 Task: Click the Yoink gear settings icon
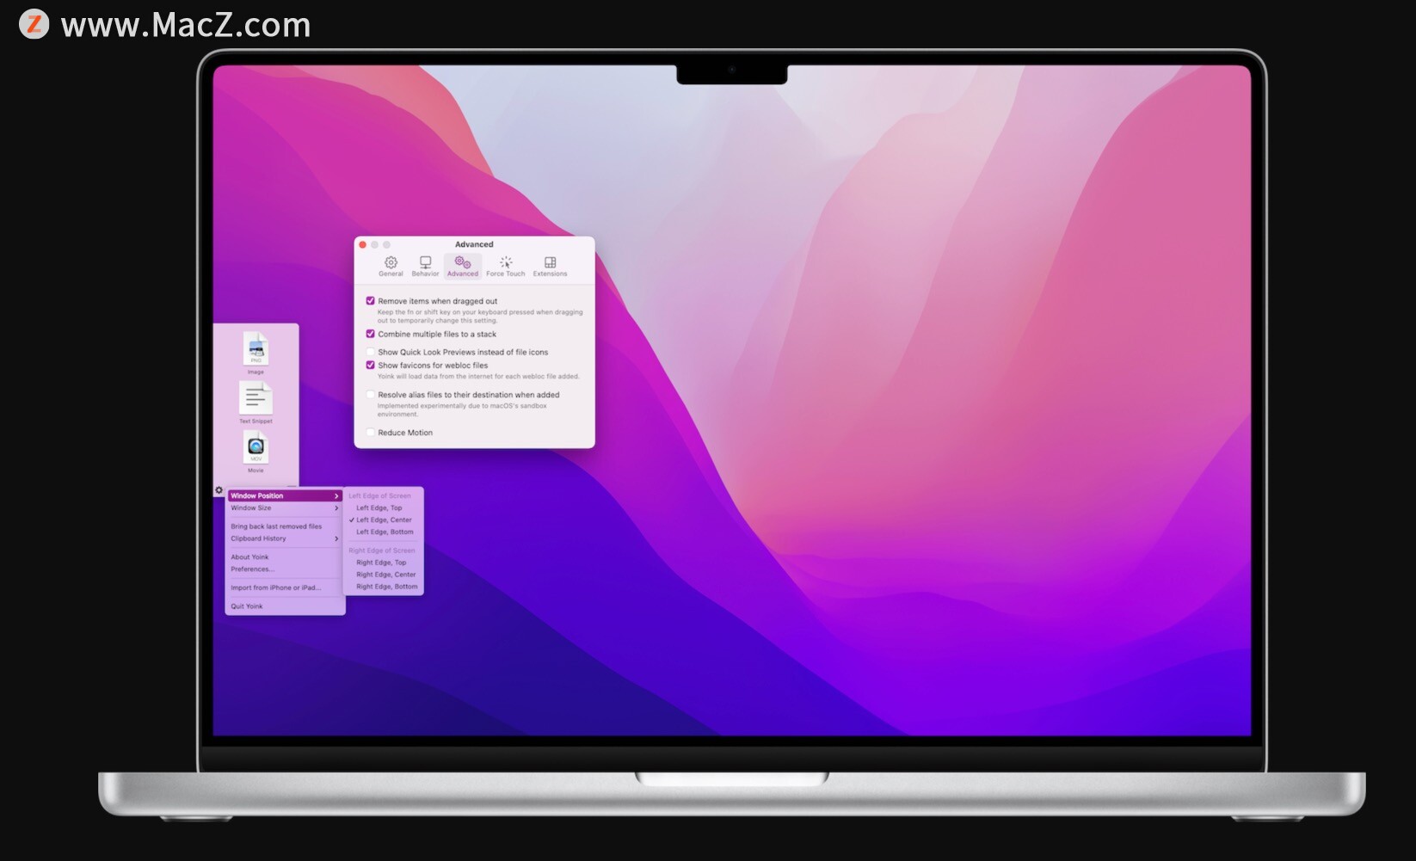[219, 490]
